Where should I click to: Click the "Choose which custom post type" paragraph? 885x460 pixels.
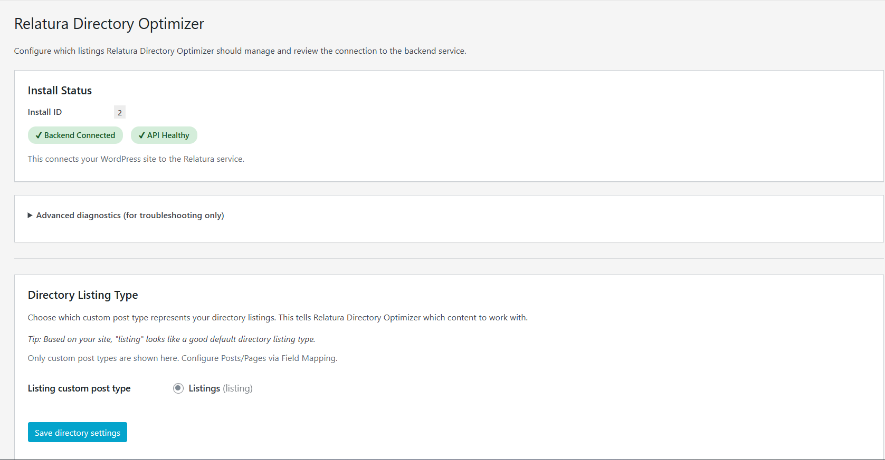[278, 318]
